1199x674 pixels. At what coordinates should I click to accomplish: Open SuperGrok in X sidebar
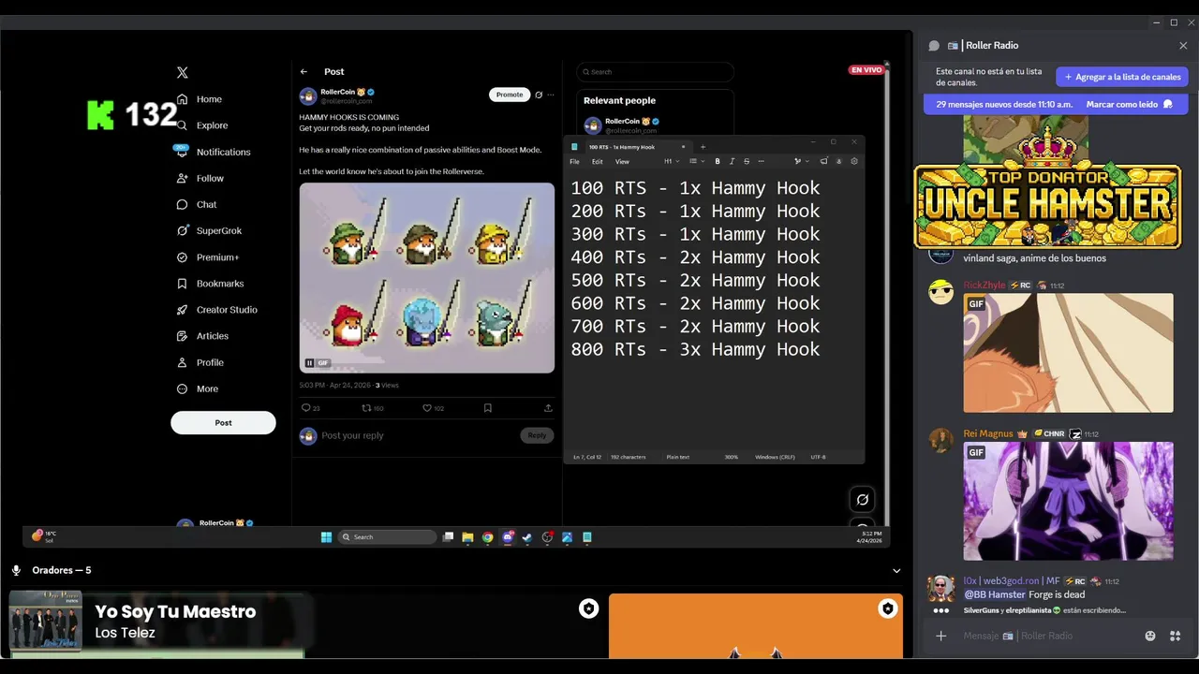208,230
